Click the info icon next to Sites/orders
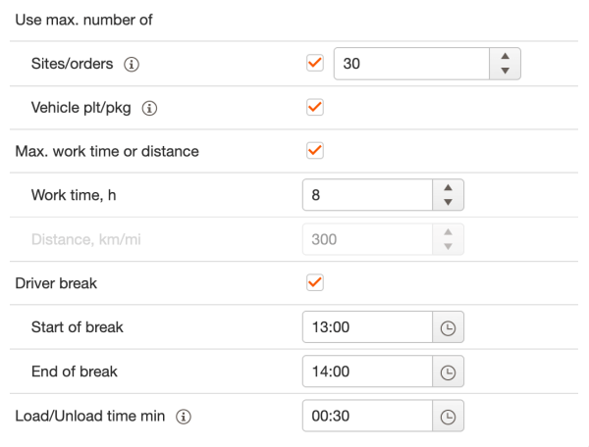The height and width of the screenshot is (447, 589). pos(132,64)
